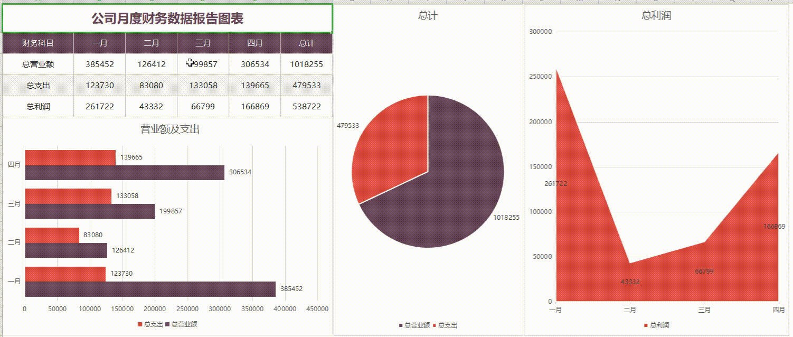Image resolution: width=793 pixels, height=337 pixels.
Task: Click the data label 1018255 beside the pie chart
Action: [507, 217]
